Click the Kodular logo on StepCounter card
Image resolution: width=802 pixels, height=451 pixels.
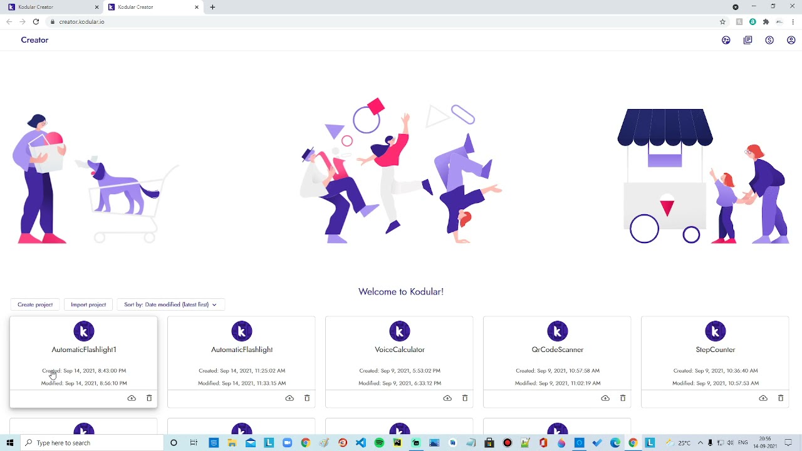[x=716, y=331]
